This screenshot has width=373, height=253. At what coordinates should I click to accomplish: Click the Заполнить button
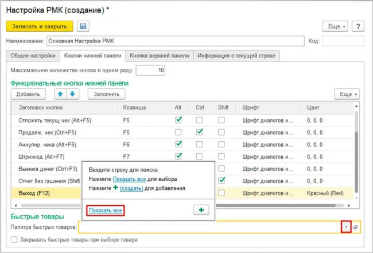[106, 94]
